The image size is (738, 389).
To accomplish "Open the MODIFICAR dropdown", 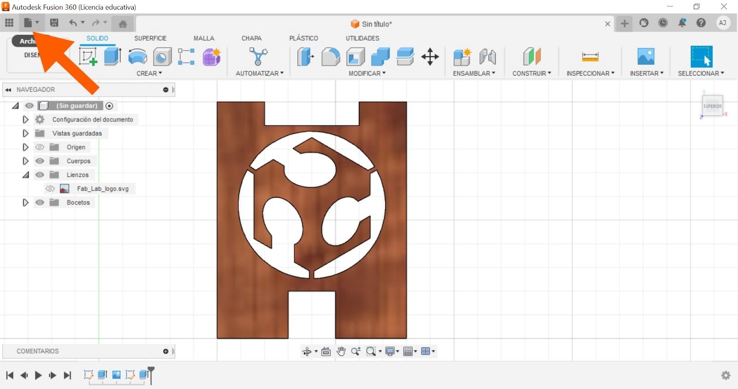I will click(x=367, y=73).
